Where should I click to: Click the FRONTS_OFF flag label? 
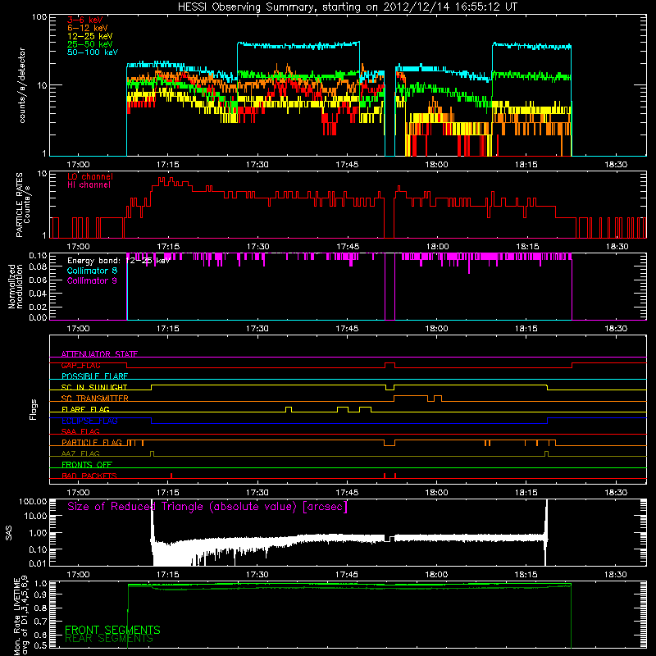87,464
